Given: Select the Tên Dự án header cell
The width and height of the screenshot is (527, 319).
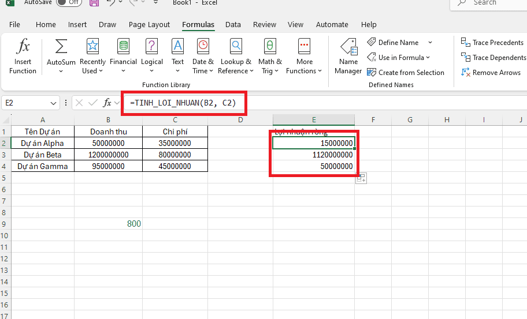Looking at the screenshot, I should (x=42, y=132).
